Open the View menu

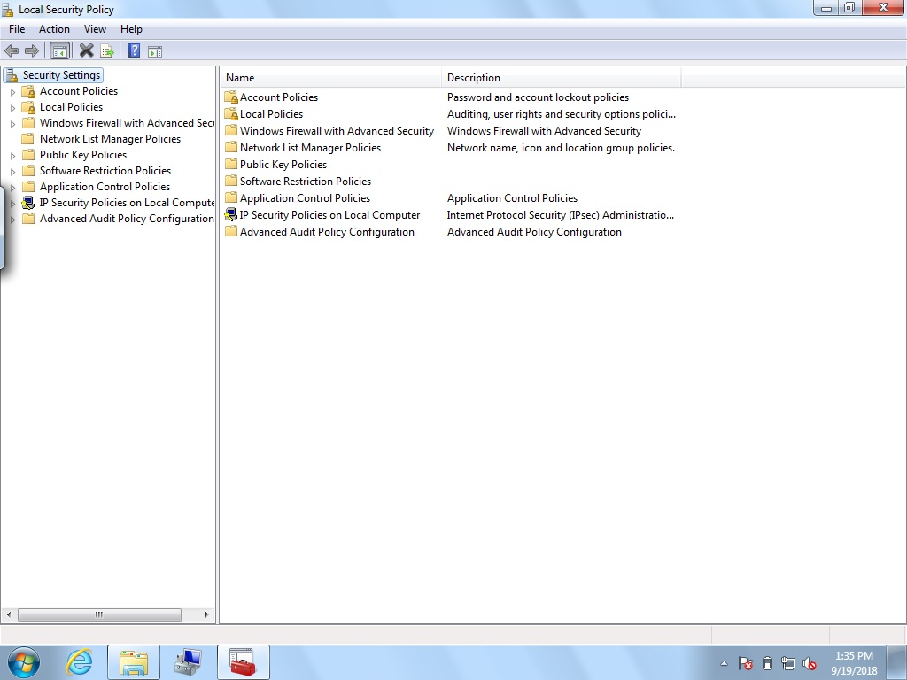(x=95, y=28)
